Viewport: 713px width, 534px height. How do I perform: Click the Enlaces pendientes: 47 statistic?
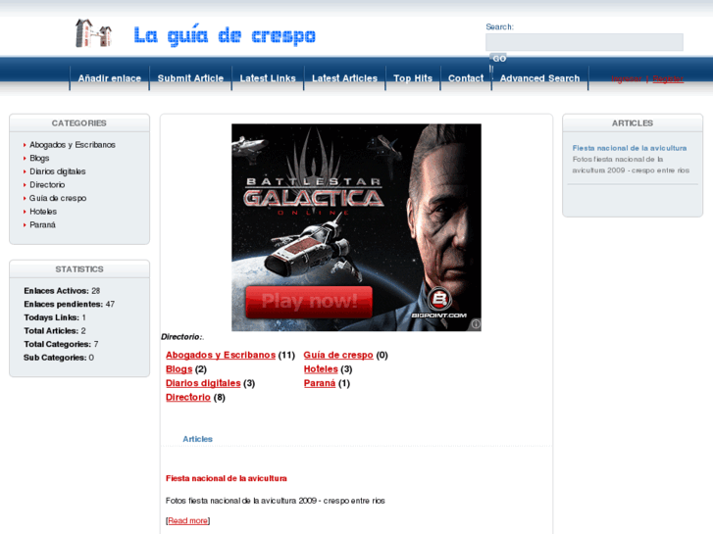[x=69, y=304]
